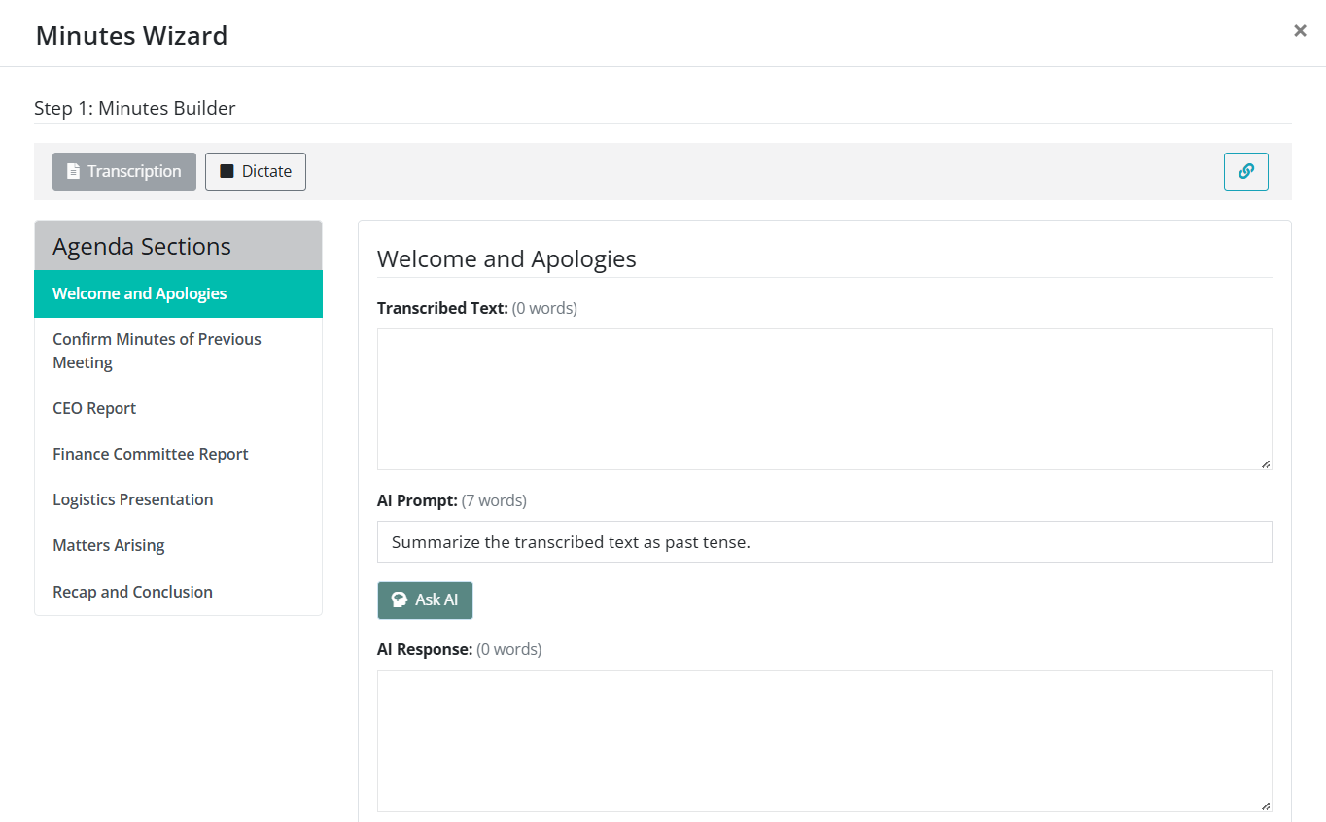Select the Logistics Presentation section
The width and height of the screenshot is (1326, 822).
coord(133,499)
